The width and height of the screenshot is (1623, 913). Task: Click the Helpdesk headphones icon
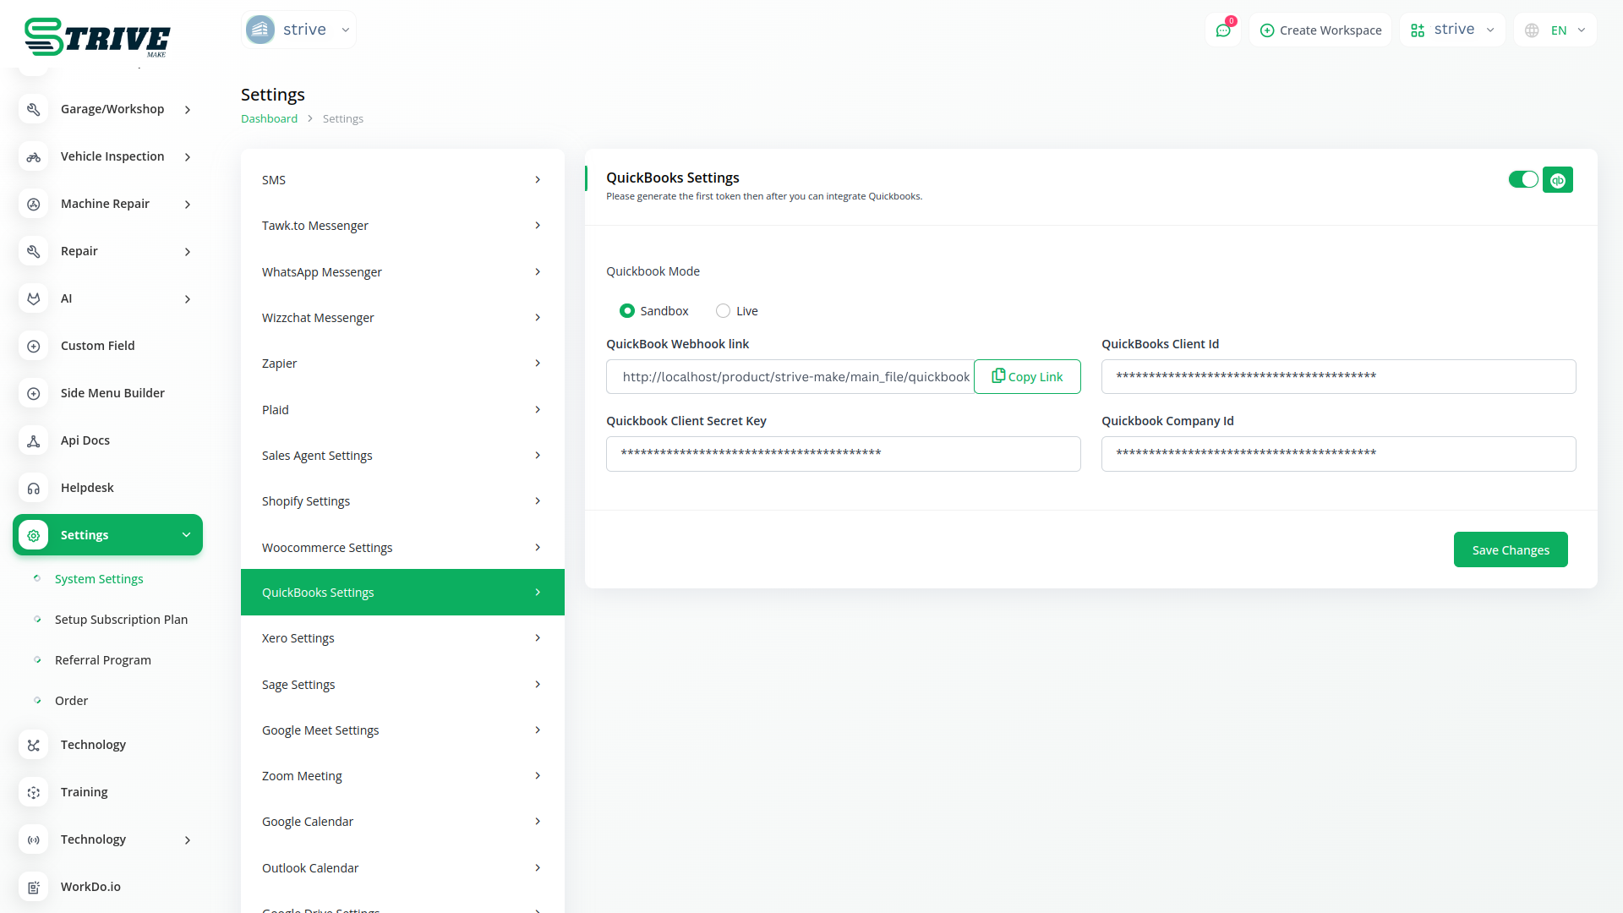[x=34, y=488]
